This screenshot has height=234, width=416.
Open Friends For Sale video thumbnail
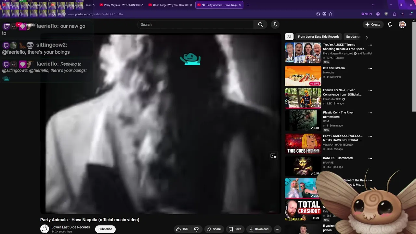(x=303, y=98)
